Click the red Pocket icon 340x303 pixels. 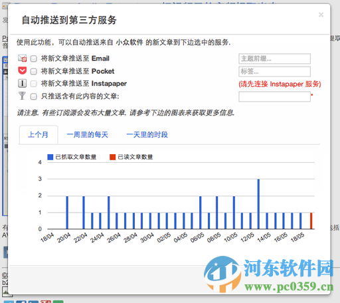pos(23,71)
